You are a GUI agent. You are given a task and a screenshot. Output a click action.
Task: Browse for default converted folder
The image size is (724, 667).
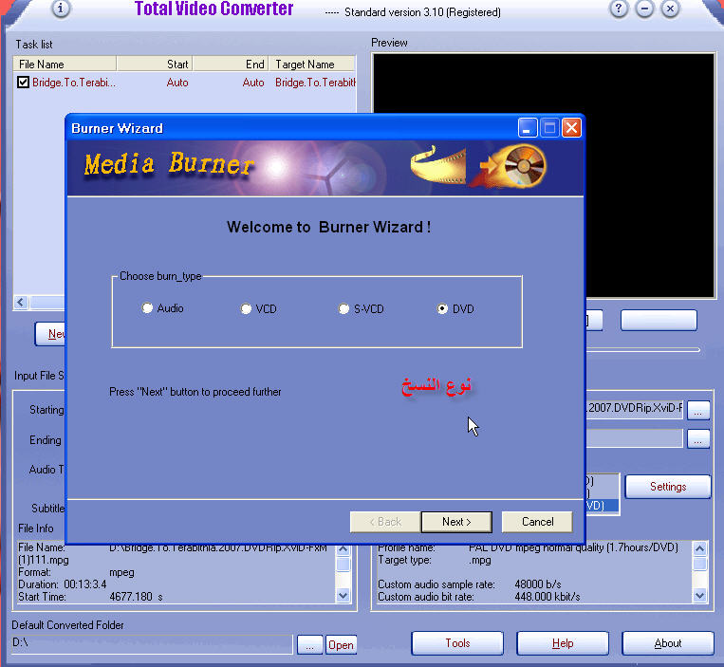(x=309, y=645)
